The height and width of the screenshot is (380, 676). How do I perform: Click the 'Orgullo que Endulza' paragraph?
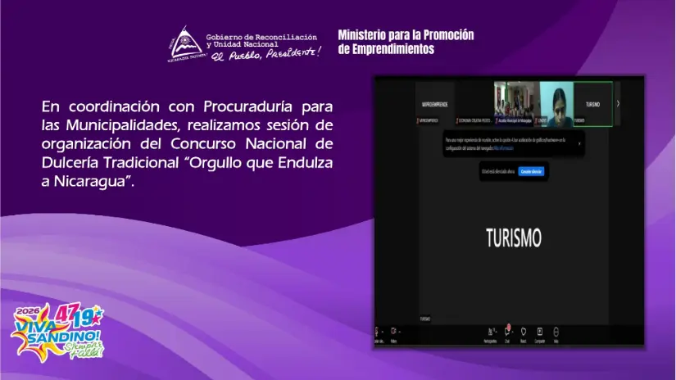tap(187, 143)
